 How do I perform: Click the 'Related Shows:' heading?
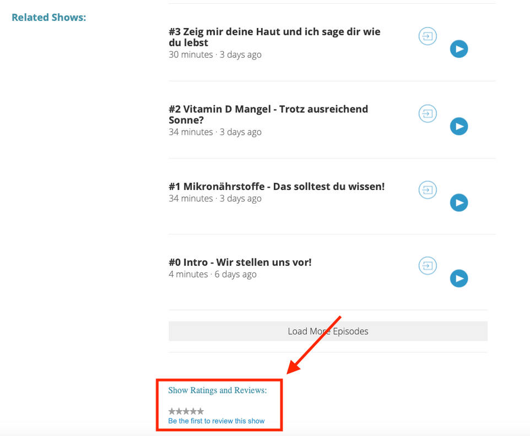click(49, 18)
